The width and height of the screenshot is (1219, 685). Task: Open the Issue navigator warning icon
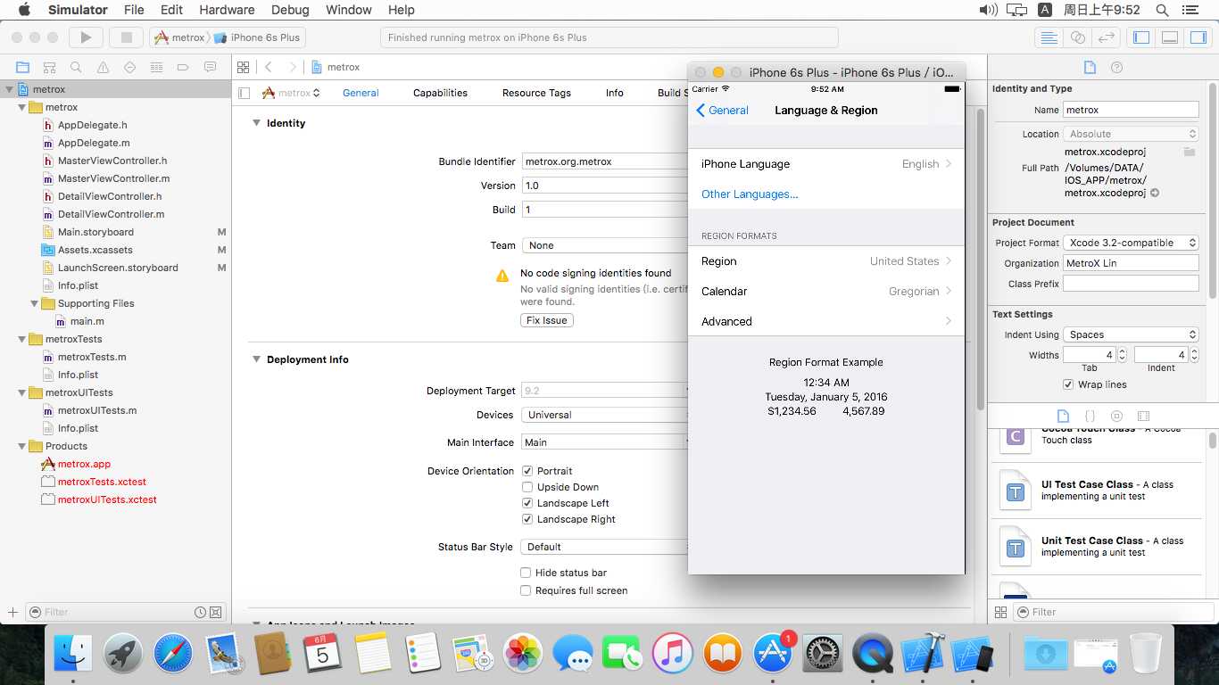point(104,67)
